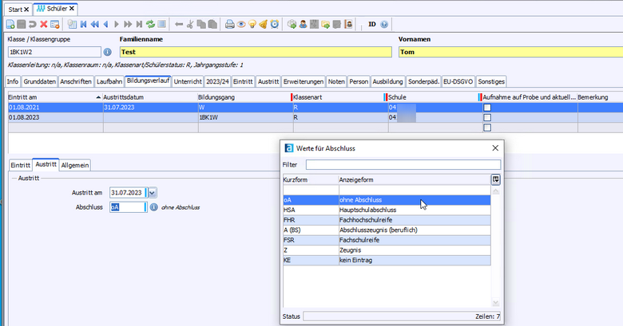Image resolution: width=623 pixels, height=326 pixels.
Task: Select the Fachschulreife row
Action: pyautogui.click(x=387, y=240)
